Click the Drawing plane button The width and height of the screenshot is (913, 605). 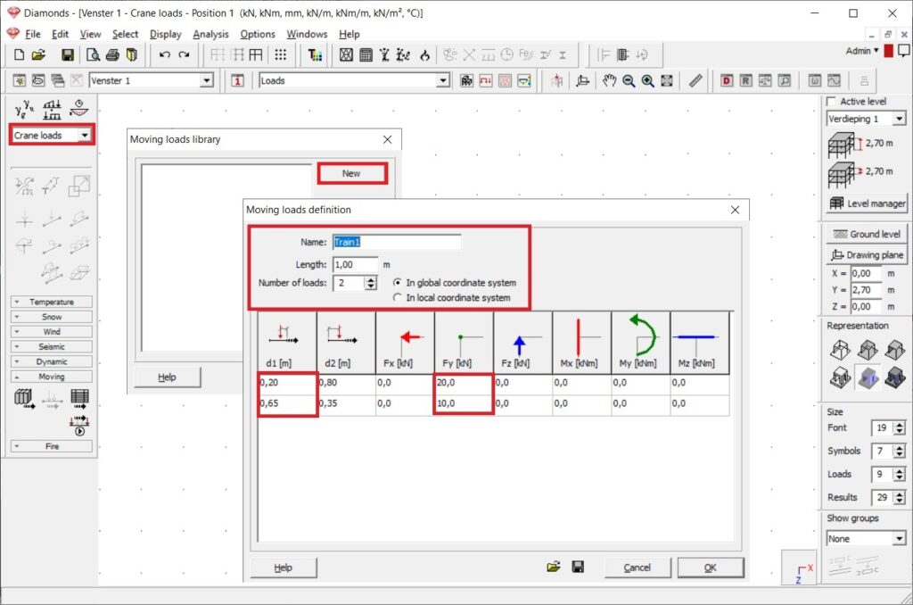pyautogui.click(x=868, y=254)
